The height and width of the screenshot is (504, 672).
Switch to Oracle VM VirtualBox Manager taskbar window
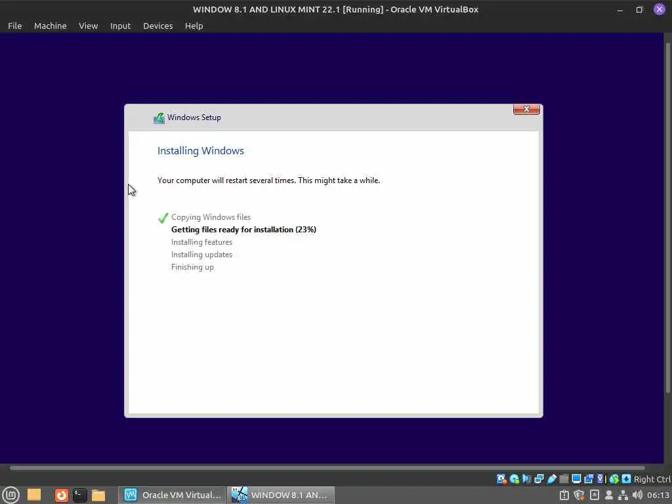[173, 495]
